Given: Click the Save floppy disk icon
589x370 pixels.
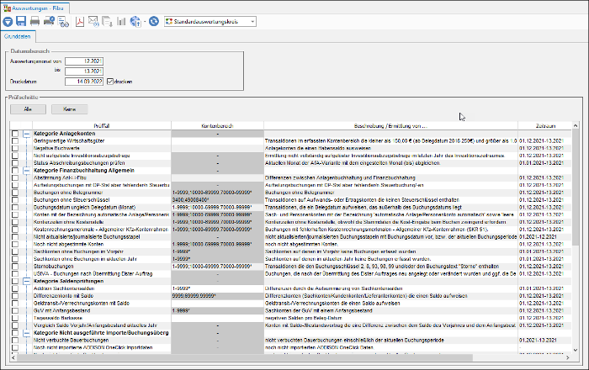Looking at the screenshot, I should click(x=21, y=21).
